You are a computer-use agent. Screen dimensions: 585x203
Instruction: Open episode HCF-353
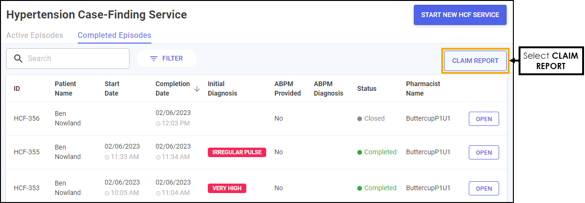pyautogui.click(x=484, y=188)
